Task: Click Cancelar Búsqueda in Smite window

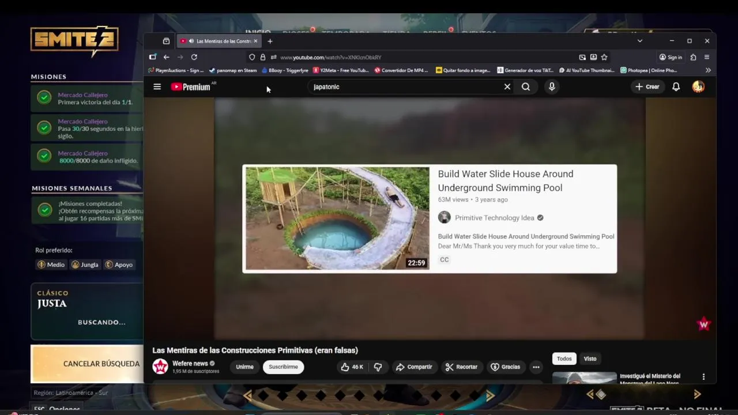Action: (86, 364)
